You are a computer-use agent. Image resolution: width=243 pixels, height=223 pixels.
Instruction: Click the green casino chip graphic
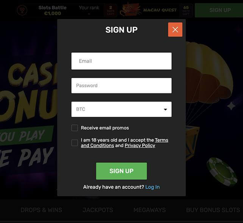(x=222, y=172)
